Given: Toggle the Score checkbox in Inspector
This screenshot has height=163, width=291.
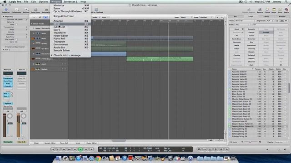Looking at the screenshot, I should [x=16, y=42].
